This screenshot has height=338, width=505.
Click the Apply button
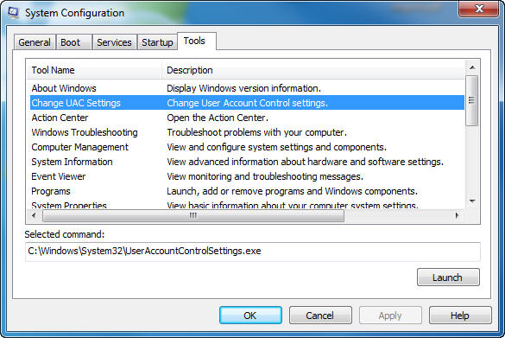coord(390,316)
